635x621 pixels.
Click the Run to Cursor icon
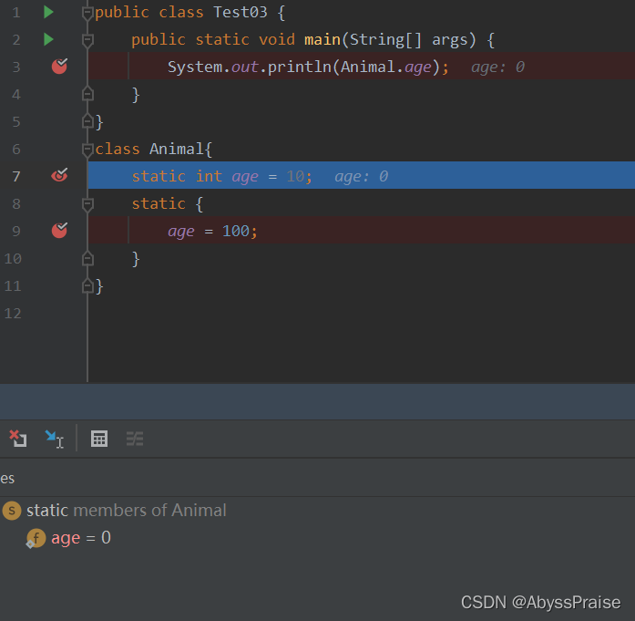[55, 439]
